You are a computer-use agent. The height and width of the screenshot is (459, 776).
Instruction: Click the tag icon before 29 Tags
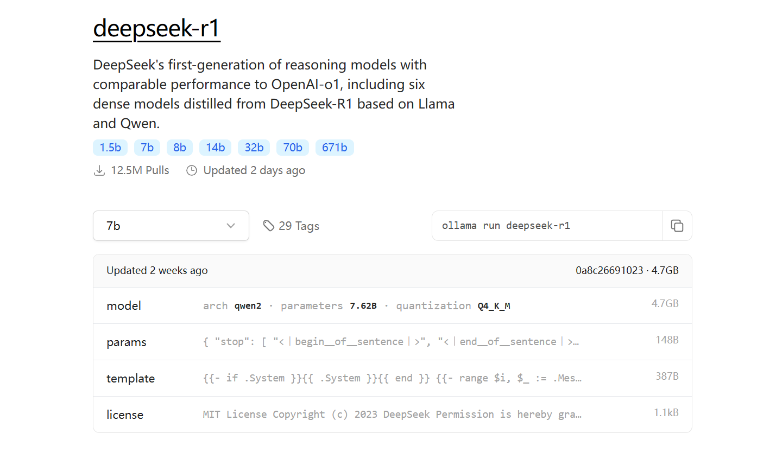(x=269, y=226)
